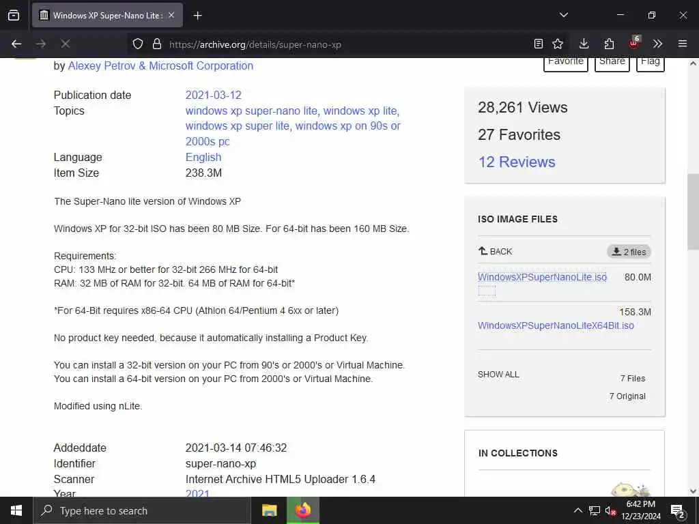Viewport: 699px width, 524px height.
Task: Open the list all tabs dropdown
Action: [x=563, y=15]
